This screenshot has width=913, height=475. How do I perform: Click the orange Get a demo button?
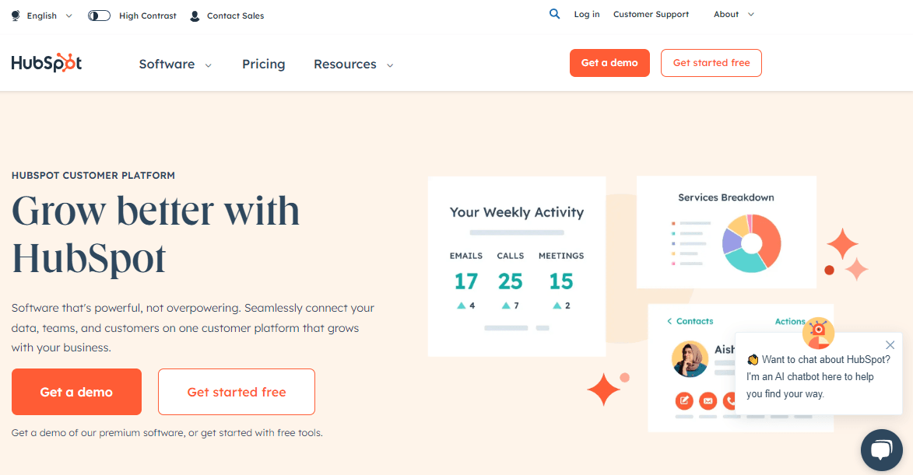[76, 392]
